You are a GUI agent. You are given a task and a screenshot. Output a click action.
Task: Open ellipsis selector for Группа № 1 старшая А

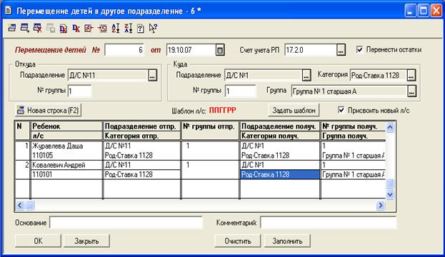click(412, 91)
